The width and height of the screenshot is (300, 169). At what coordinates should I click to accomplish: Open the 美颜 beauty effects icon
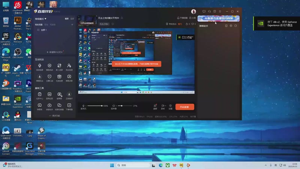coord(155,106)
